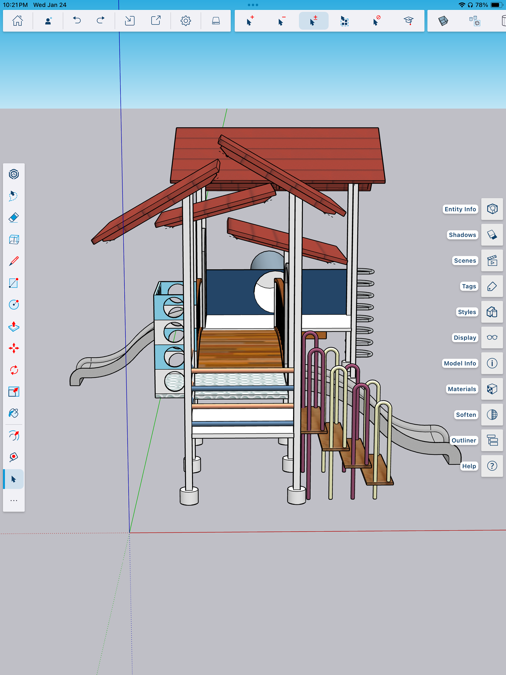Open the Orbit tool
This screenshot has width=506, height=675.
pos(14,436)
